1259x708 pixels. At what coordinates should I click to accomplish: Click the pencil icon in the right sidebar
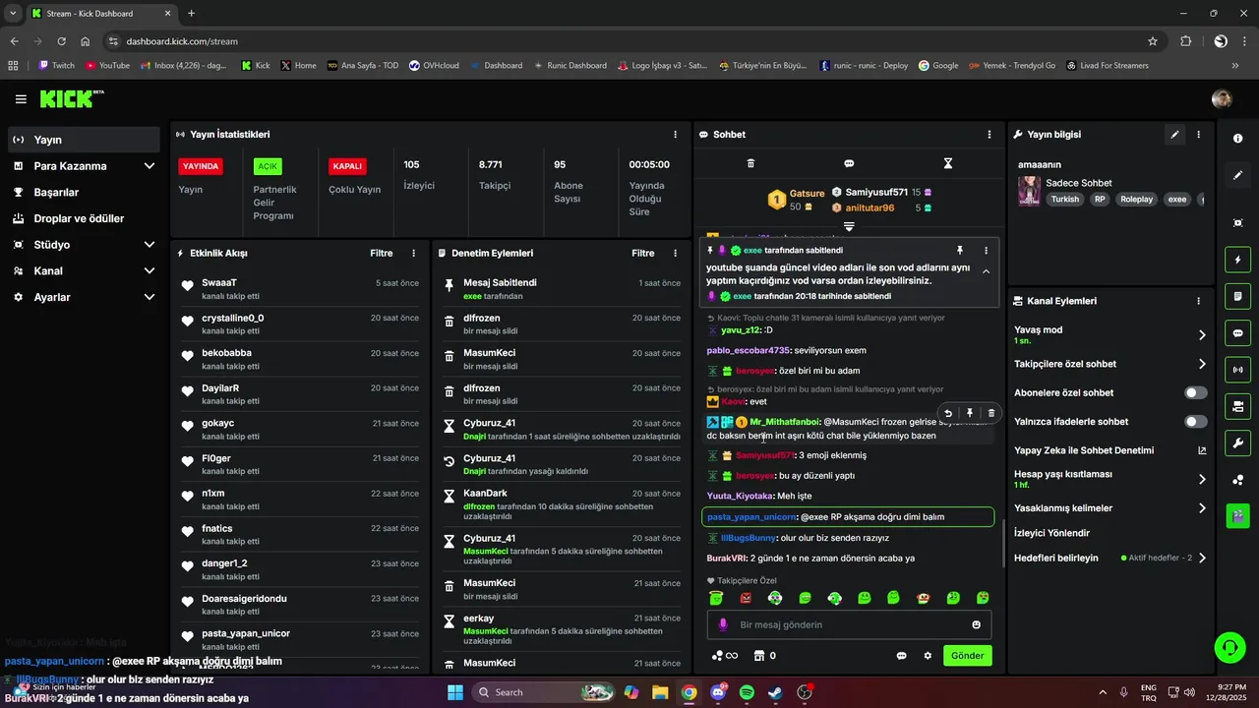[1237, 175]
